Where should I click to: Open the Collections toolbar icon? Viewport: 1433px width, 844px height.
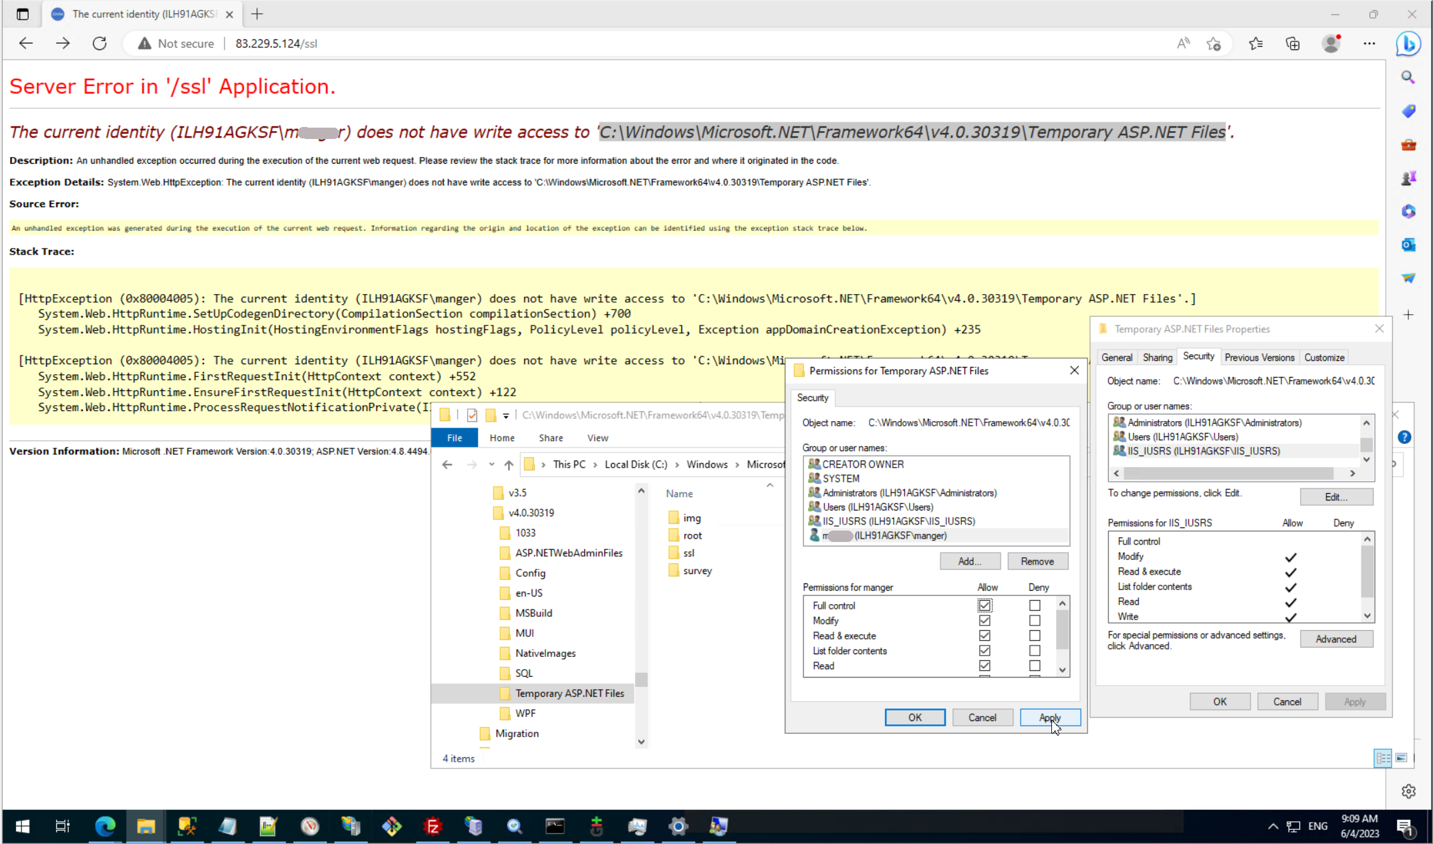(1293, 43)
